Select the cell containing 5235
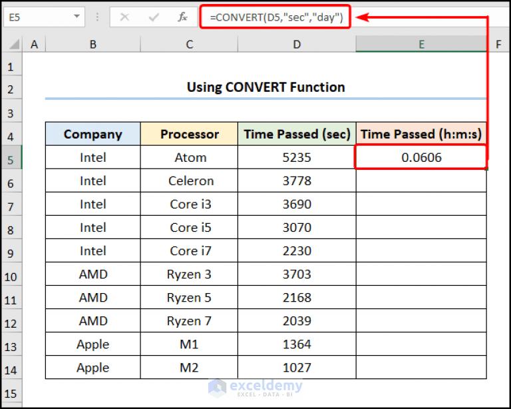This screenshot has height=409, width=511. pyautogui.click(x=297, y=157)
